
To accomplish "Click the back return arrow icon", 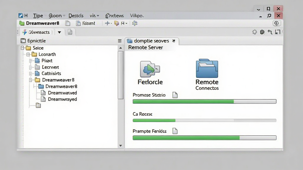I will 270,32.
